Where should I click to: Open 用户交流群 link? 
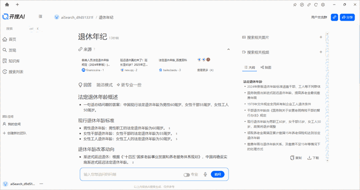(x=319, y=17)
